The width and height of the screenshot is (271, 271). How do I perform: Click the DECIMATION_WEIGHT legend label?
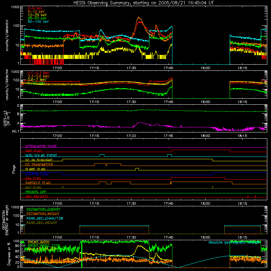(43, 214)
